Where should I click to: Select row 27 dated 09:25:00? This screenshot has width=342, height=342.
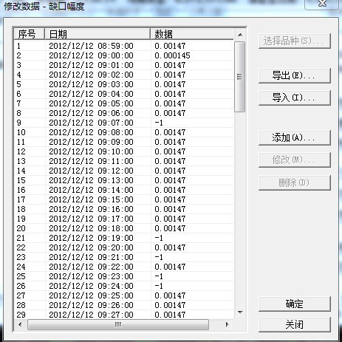pos(124,295)
